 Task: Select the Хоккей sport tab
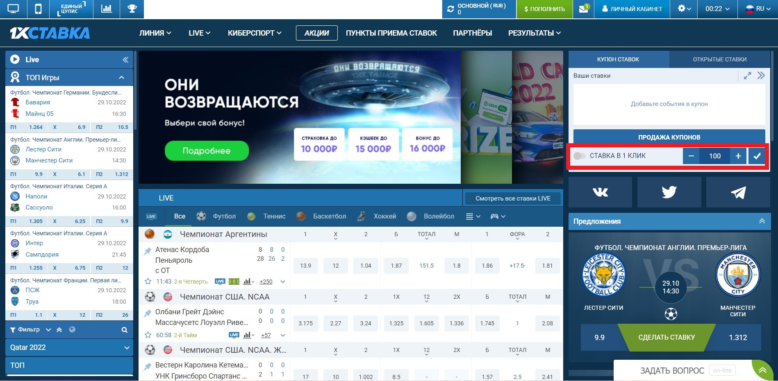[377, 216]
